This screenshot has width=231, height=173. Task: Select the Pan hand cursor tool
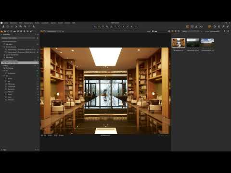[x=99, y=27]
